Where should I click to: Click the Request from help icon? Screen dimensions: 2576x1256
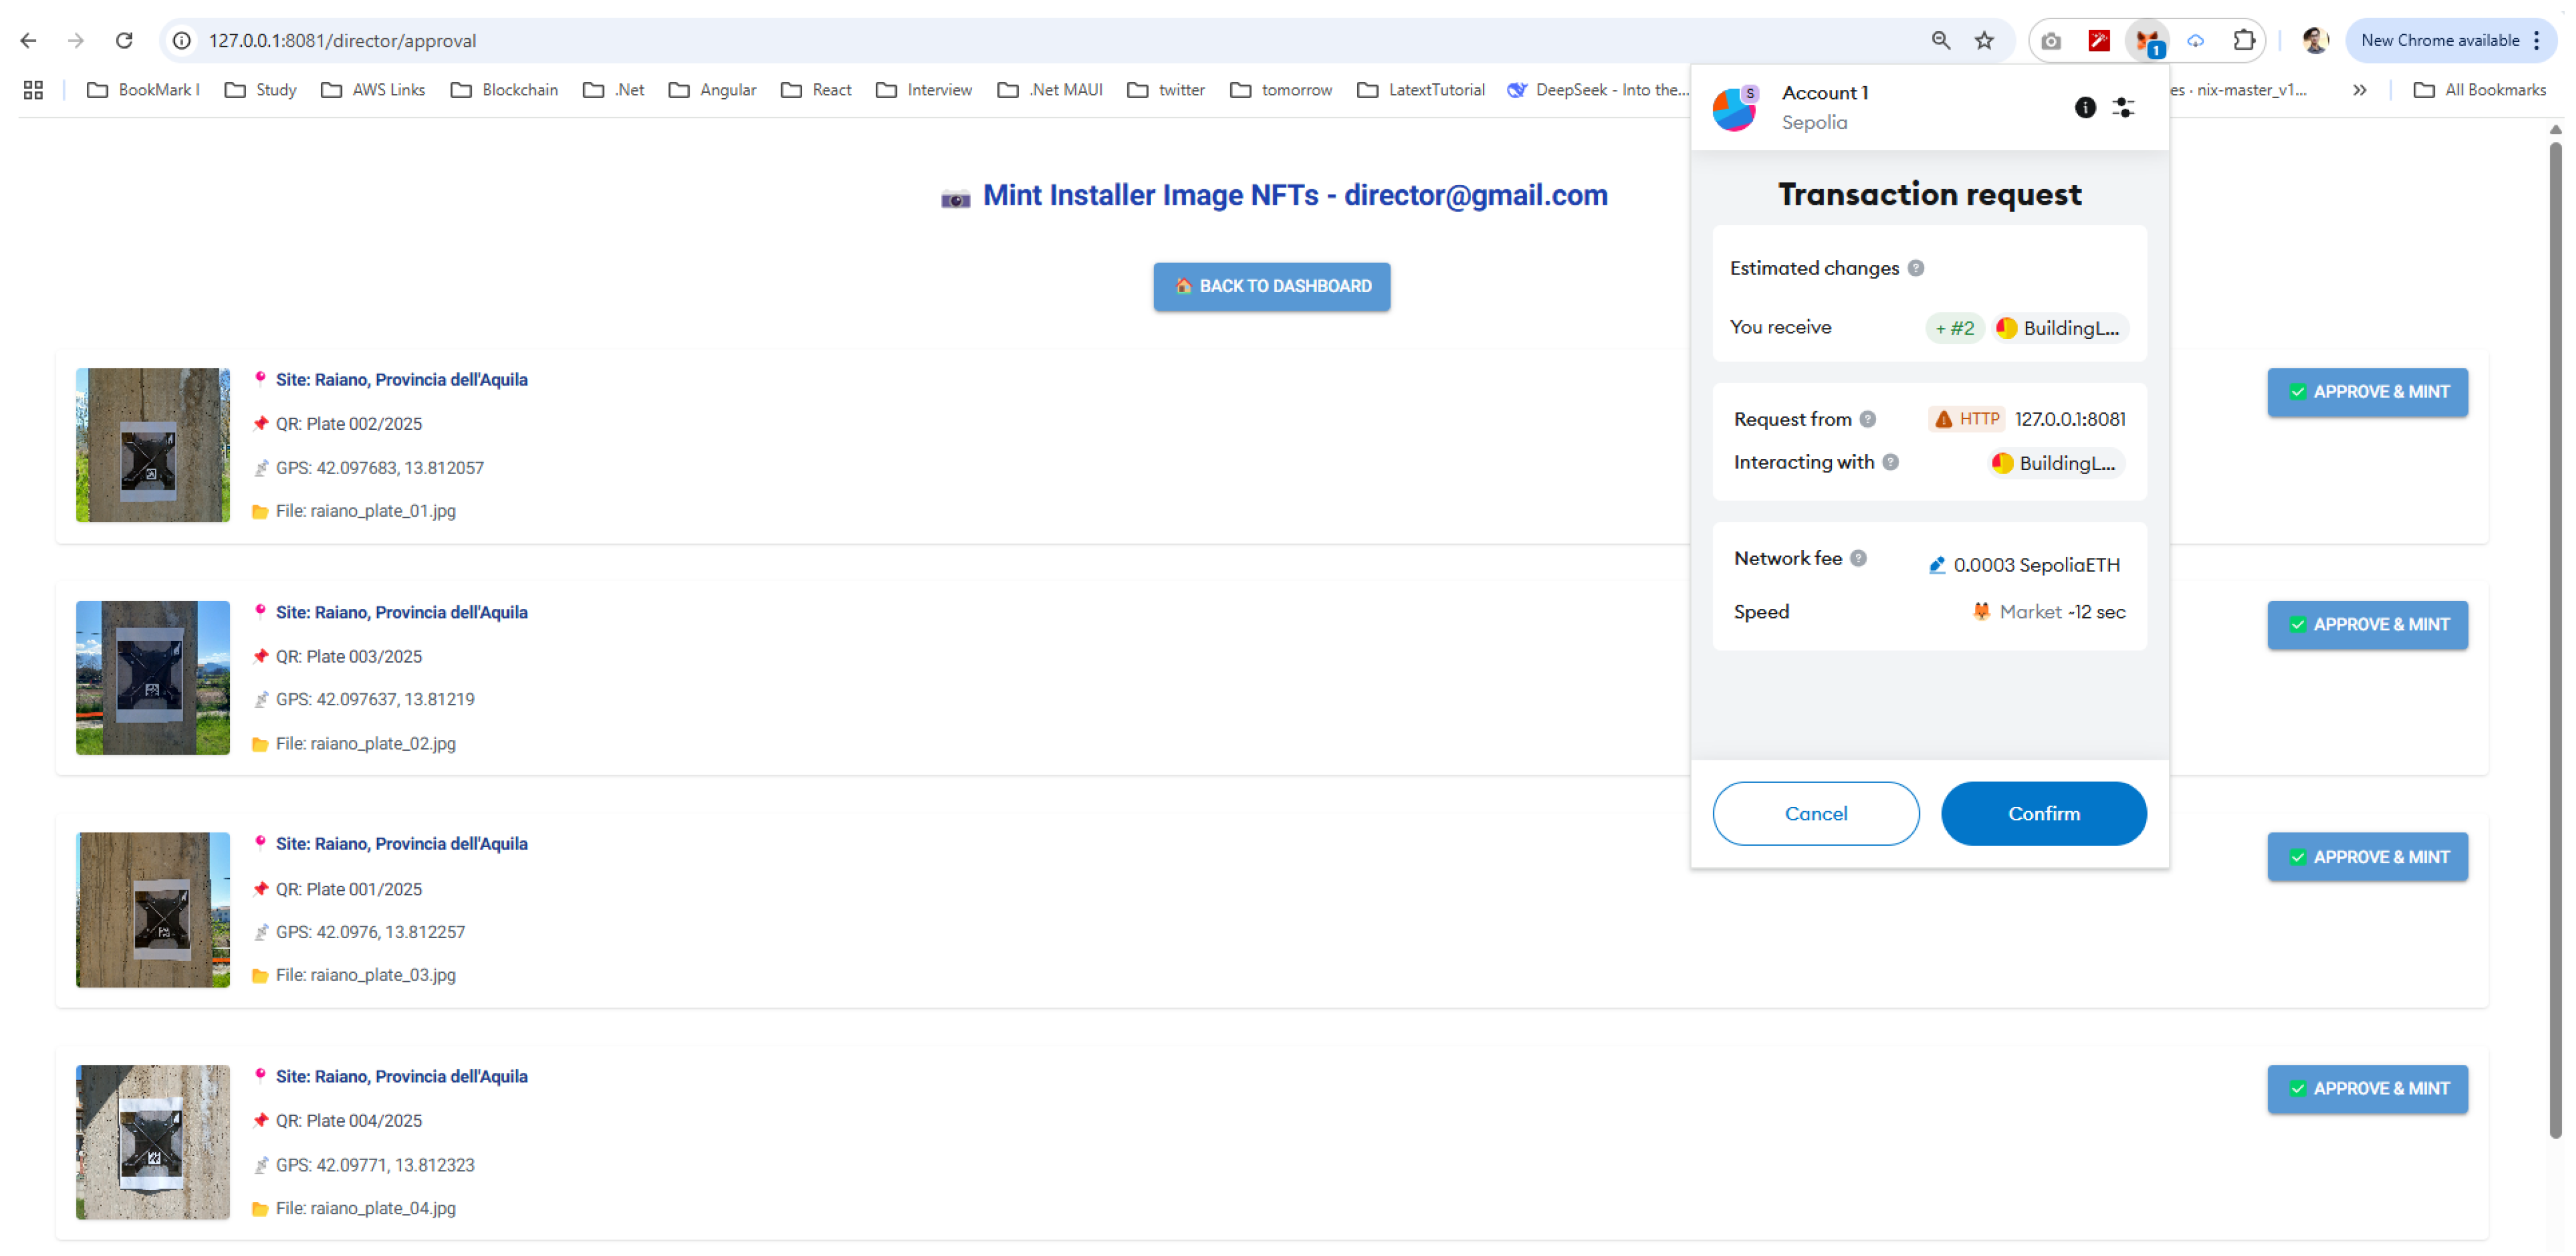click(x=1868, y=419)
